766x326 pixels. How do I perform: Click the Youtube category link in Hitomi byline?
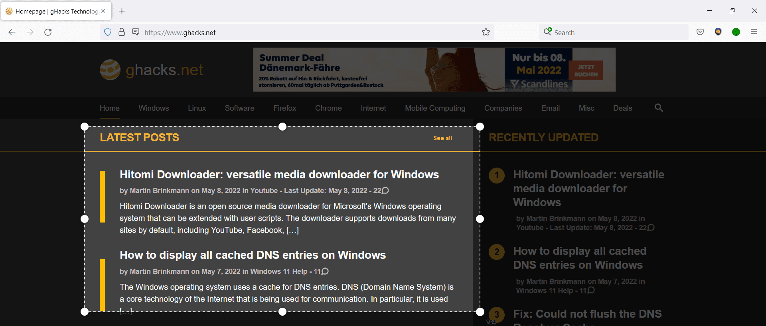pyautogui.click(x=264, y=191)
